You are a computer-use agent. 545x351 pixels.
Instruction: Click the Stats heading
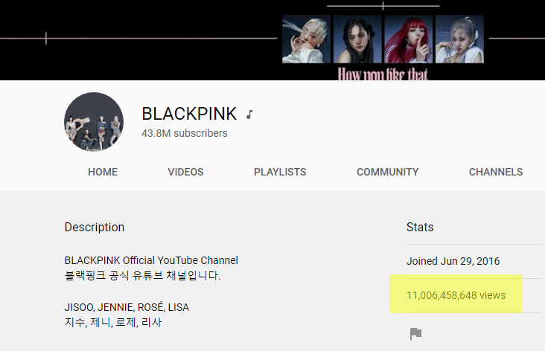[x=420, y=227]
